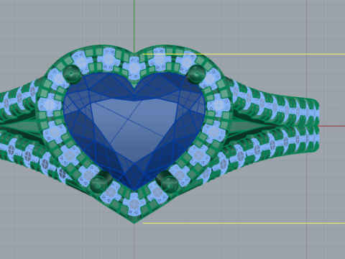This screenshot has width=345, height=259.
Task: Select the halo stone at heart's bottom point
Action: click(134, 204)
